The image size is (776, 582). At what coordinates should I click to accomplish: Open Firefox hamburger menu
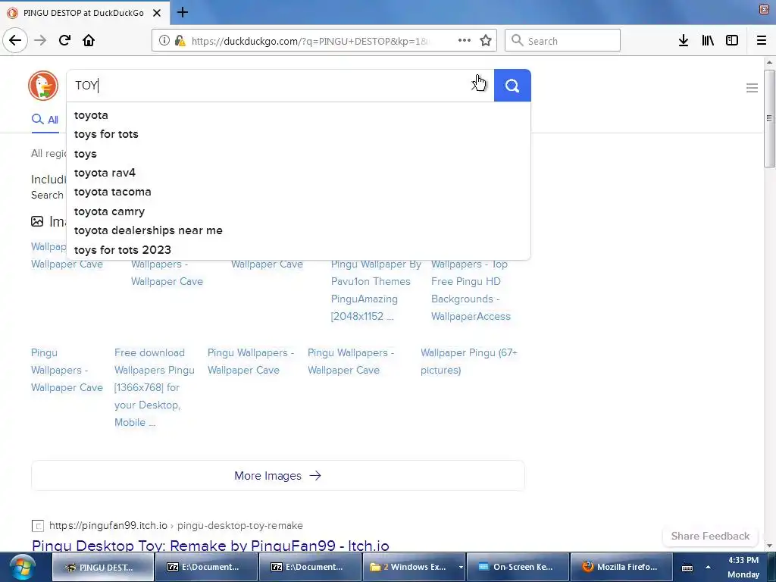(762, 41)
